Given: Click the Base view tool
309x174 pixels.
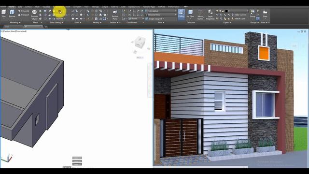Looking at the screenshot, I should click(x=265, y=14).
